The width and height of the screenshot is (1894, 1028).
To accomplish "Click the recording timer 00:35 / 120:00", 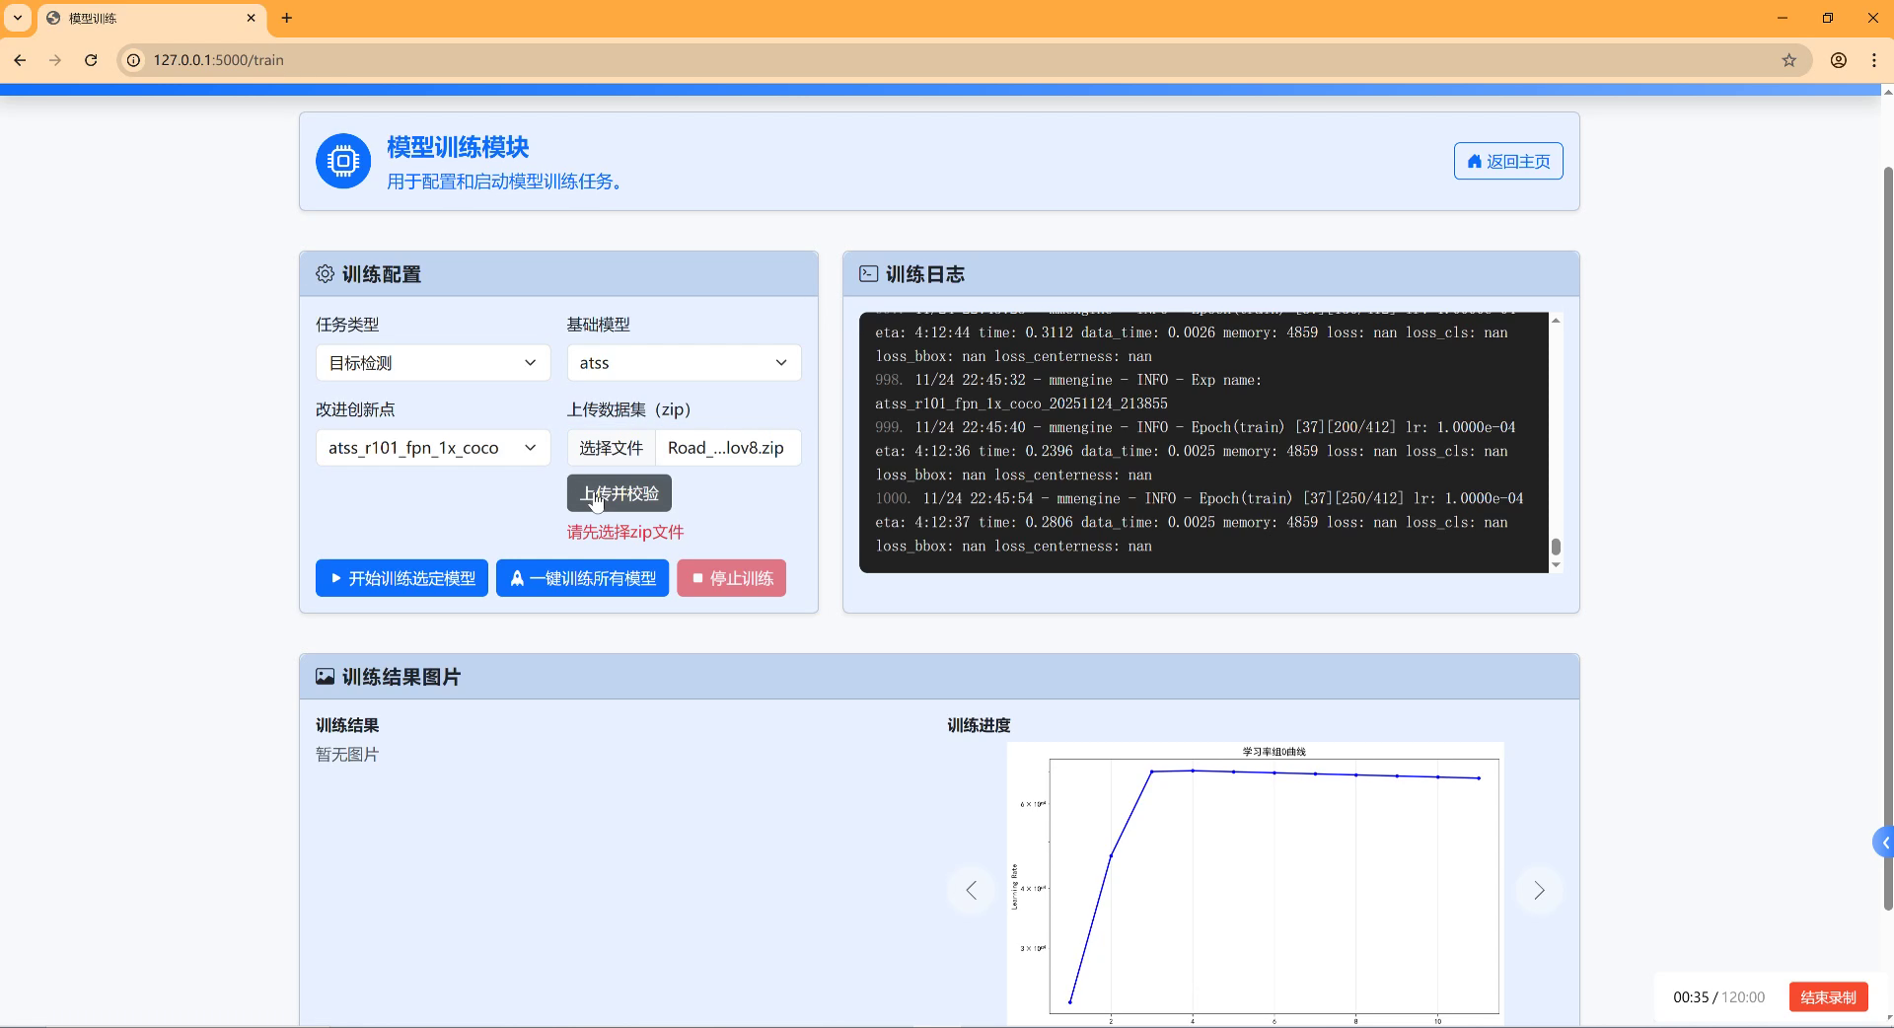I will (x=1718, y=997).
